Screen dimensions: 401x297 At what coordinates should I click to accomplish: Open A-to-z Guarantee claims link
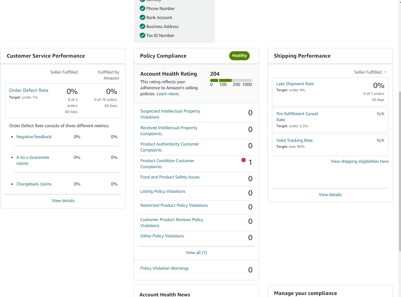point(33,160)
